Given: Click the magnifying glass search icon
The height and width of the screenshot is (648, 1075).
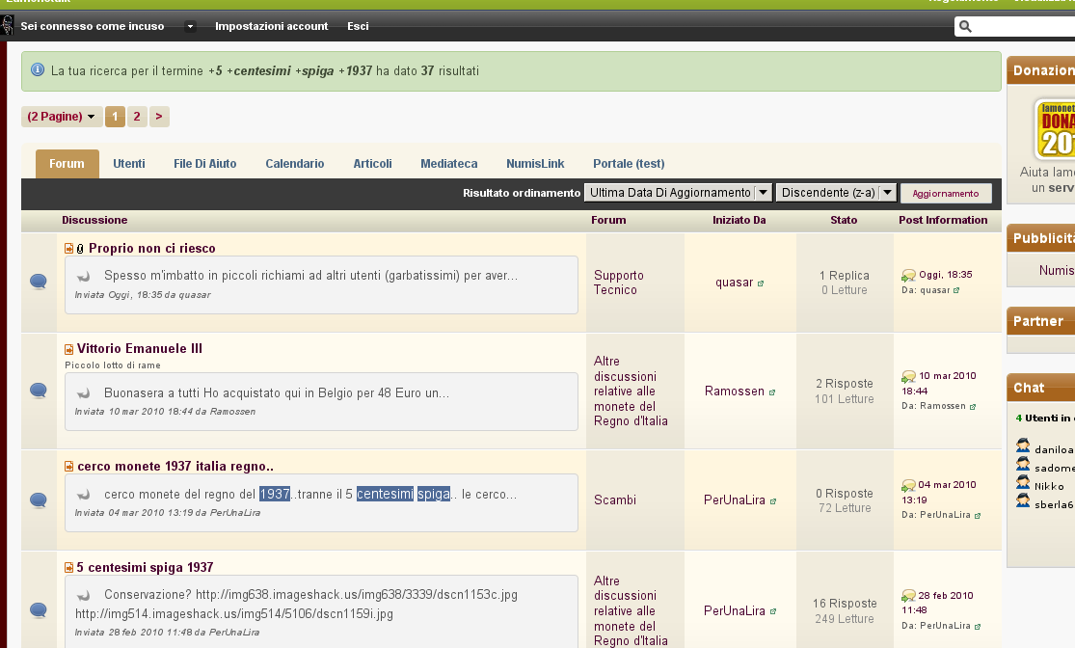Looking at the screenshot, I should click(966, 26).
